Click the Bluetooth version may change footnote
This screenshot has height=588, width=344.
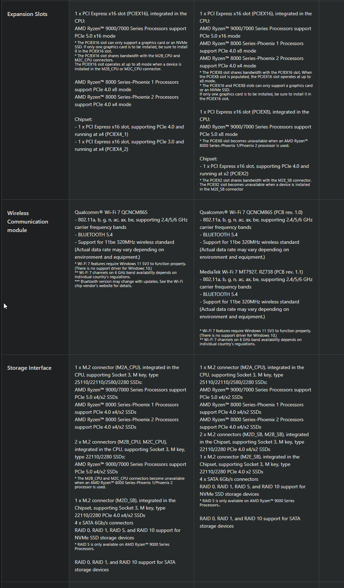(x=129, y=284)
